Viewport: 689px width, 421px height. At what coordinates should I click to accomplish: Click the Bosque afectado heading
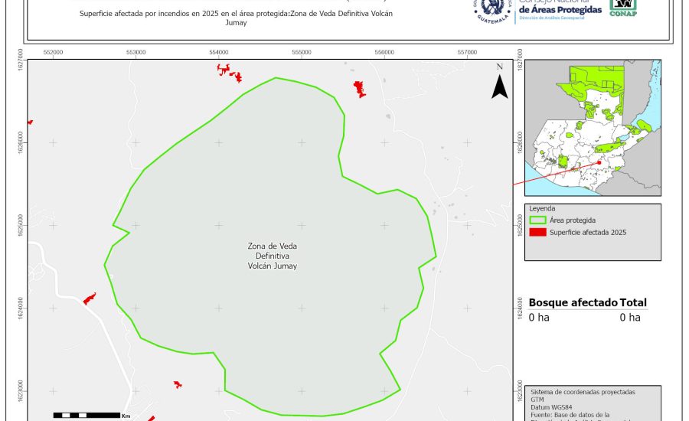pos(573,302)
